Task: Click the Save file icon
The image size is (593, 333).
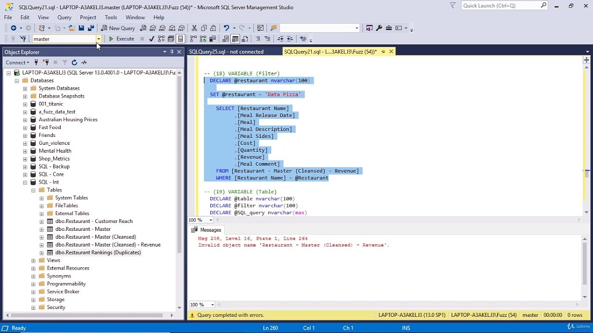Action: click(81, 28)
